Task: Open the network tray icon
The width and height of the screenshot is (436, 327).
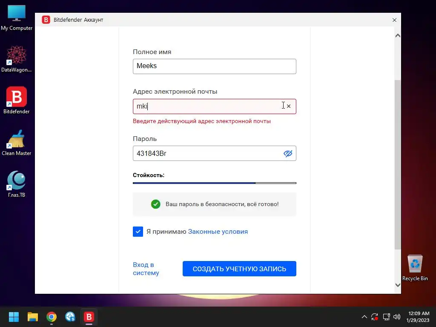Action: click(386, 317)
